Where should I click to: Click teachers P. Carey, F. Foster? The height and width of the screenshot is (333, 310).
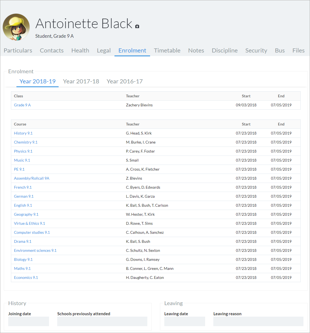point(140,151)
